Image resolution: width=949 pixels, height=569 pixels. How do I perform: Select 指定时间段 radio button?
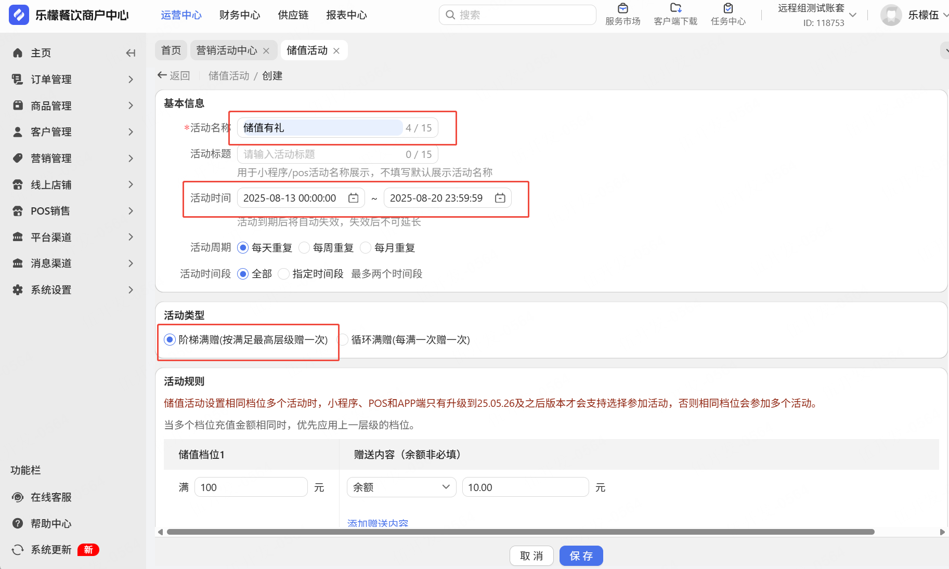(x=283, y=274)
